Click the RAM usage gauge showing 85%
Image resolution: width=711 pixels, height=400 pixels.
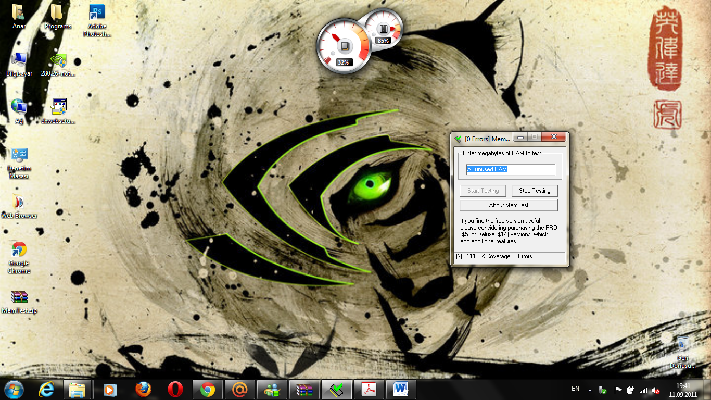tap(384, 28)
